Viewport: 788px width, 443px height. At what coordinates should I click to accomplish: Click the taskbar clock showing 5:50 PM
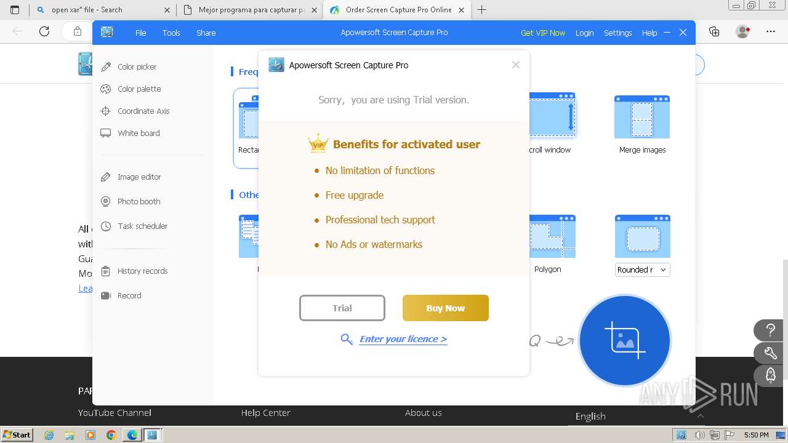click(x=757, y=435)
